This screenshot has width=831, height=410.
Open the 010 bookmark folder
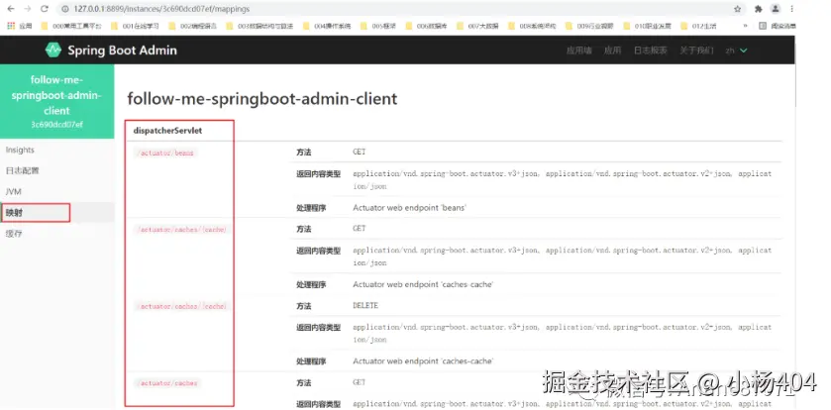(647, 26)
